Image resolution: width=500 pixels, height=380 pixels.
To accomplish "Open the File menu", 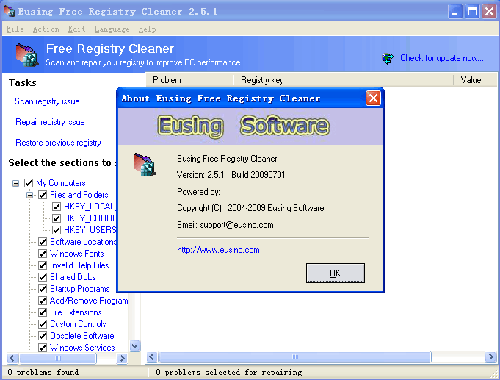I will [15, 29].
